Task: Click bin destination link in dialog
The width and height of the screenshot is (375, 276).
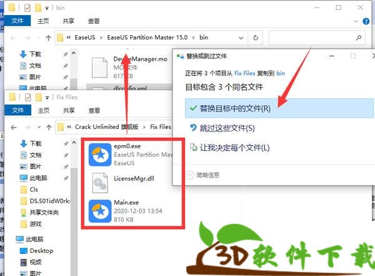Action: pos(281,73)
